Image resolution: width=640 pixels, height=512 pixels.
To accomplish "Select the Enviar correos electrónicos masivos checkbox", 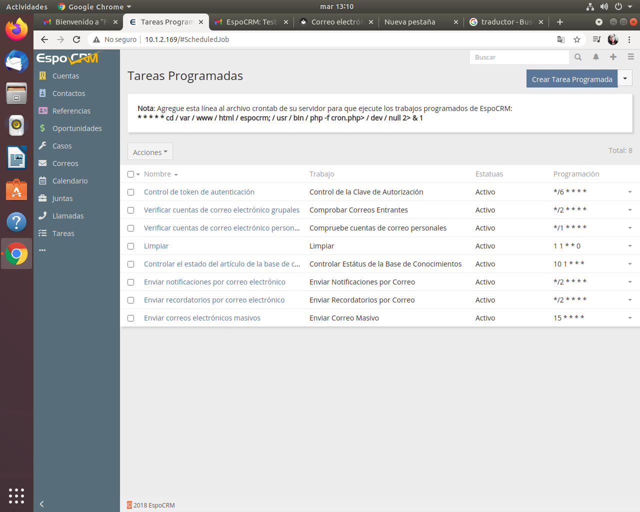I will [x=131, y=318].
